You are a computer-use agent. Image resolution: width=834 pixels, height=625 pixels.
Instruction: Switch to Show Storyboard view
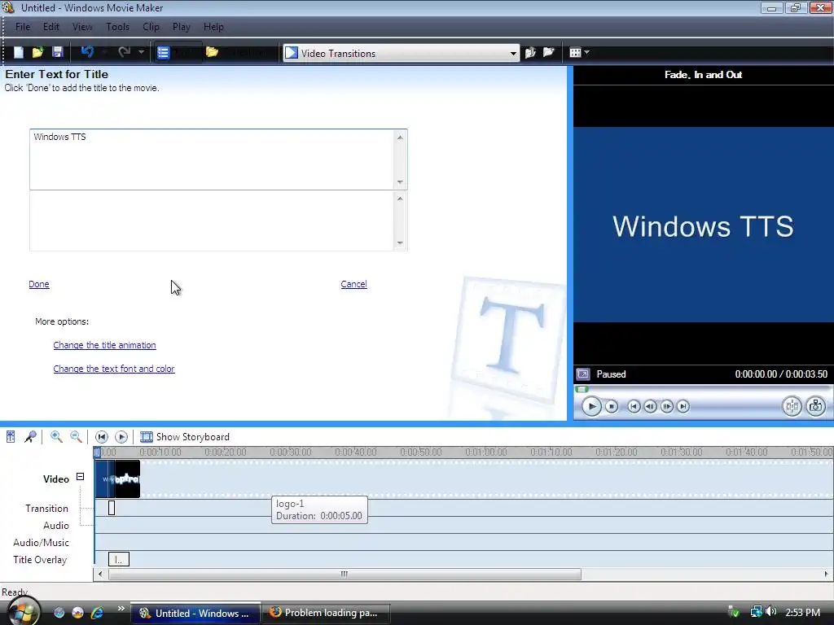185,437
